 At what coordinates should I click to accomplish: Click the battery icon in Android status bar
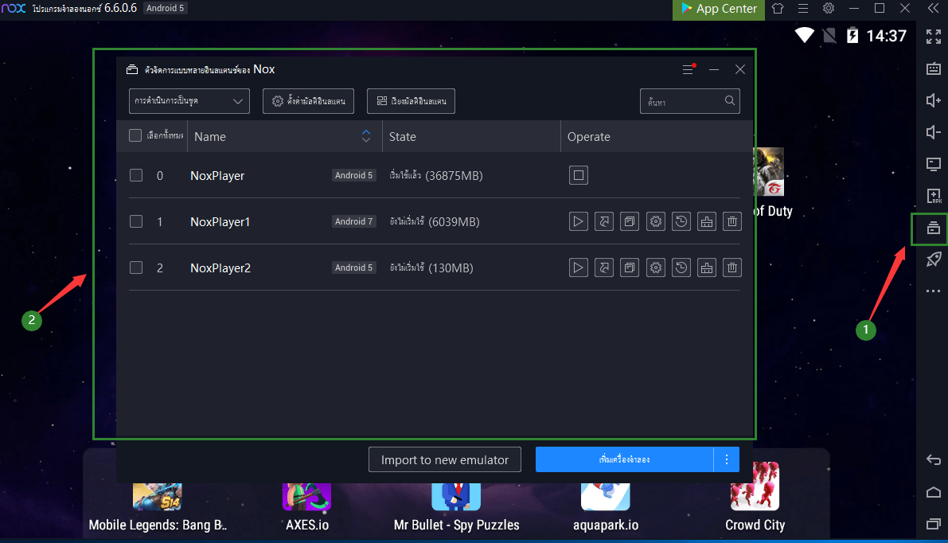coord(852,36)
